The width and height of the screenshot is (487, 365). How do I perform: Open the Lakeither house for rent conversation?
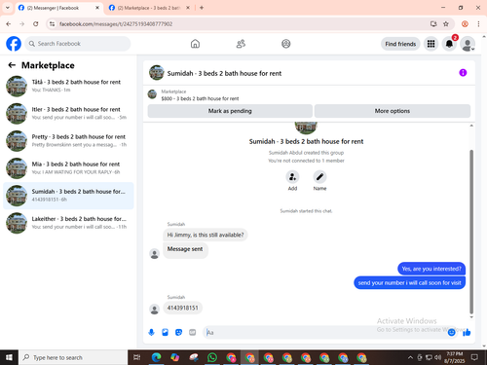tap(68, 223)
